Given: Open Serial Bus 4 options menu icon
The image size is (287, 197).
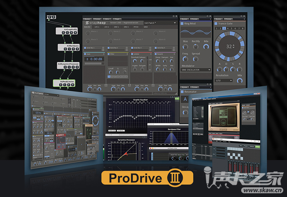Looking at the screenshot, I should pyautogui.click(x=174, y=48).
